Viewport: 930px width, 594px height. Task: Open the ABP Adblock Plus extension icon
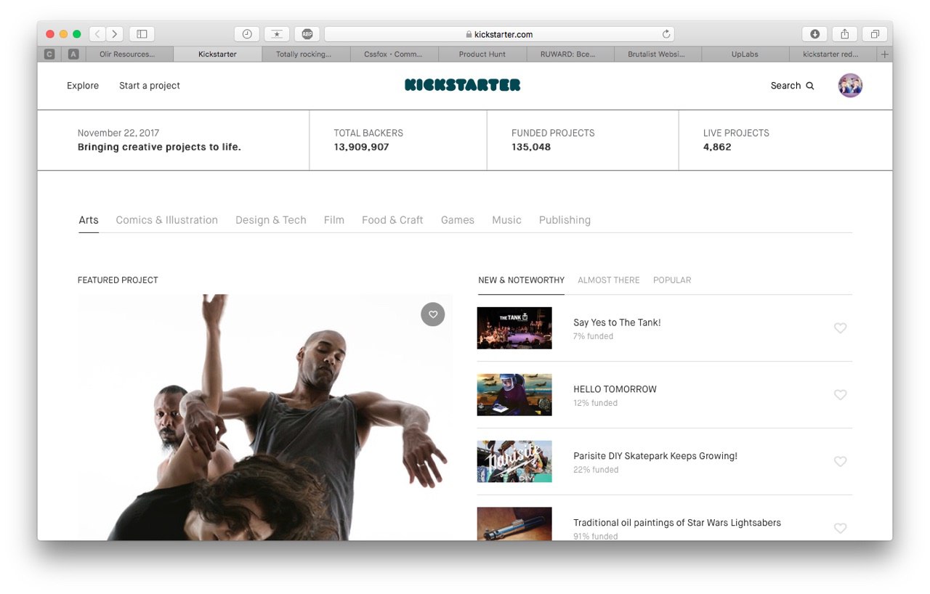coord(307,34)
